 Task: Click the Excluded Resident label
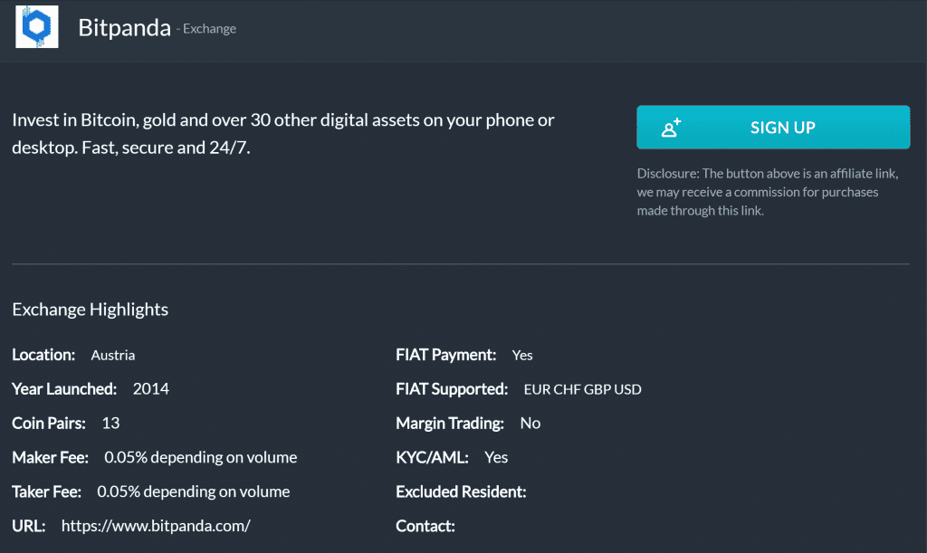[461, 492]
